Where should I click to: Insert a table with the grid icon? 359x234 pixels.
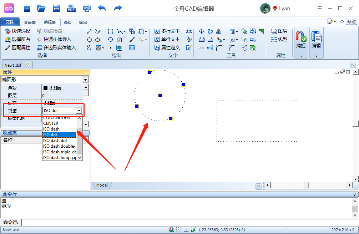point(132,48)
